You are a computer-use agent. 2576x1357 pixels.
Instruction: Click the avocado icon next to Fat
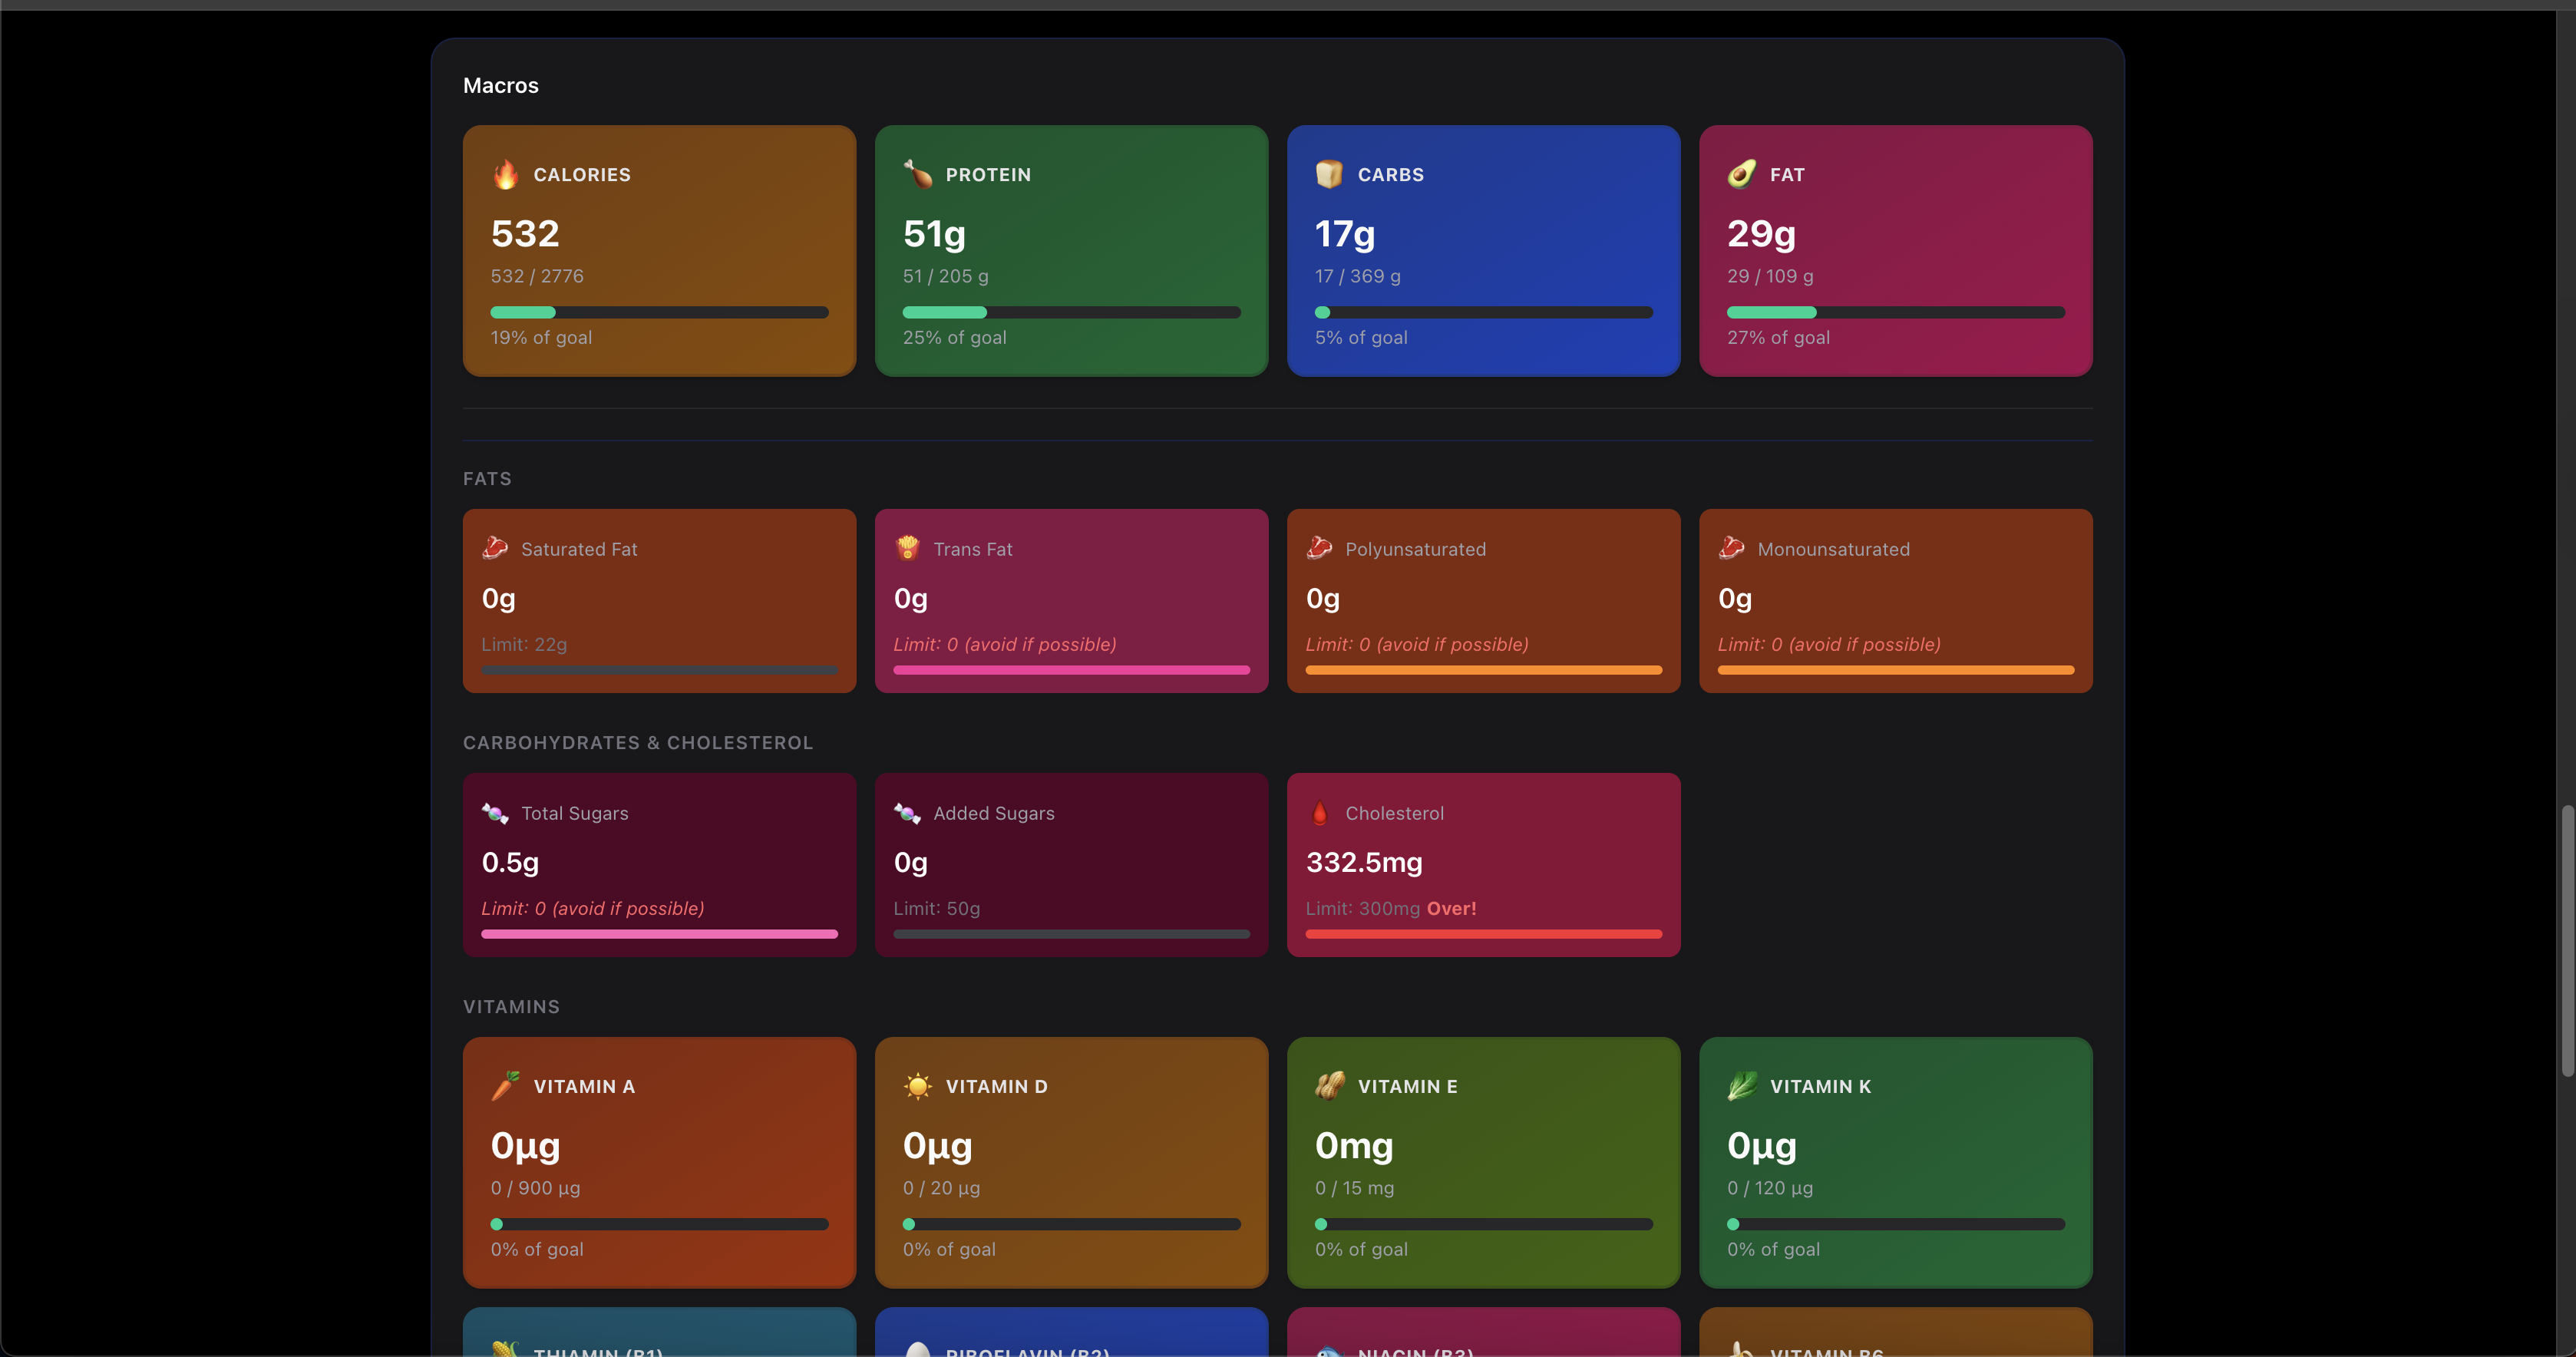(1742, 174)
